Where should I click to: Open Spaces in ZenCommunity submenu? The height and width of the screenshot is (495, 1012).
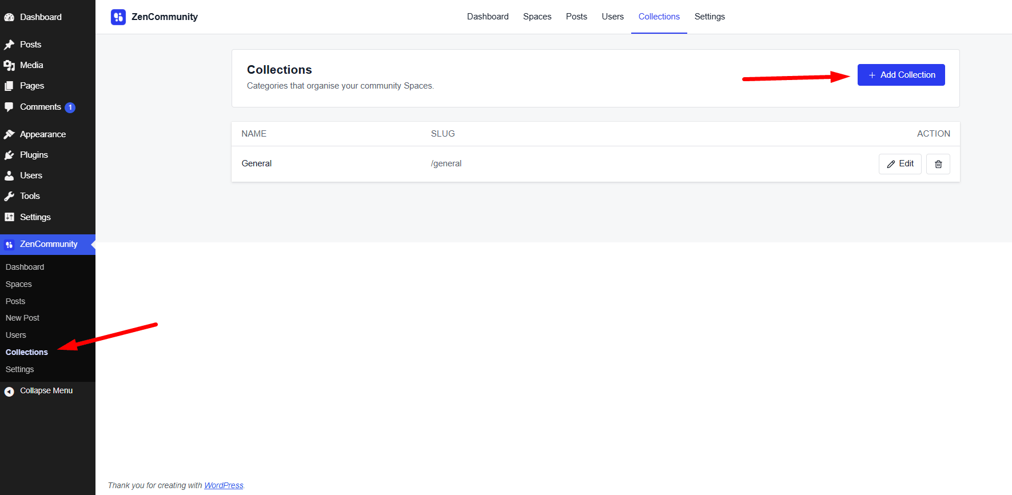tap(19, 284)
